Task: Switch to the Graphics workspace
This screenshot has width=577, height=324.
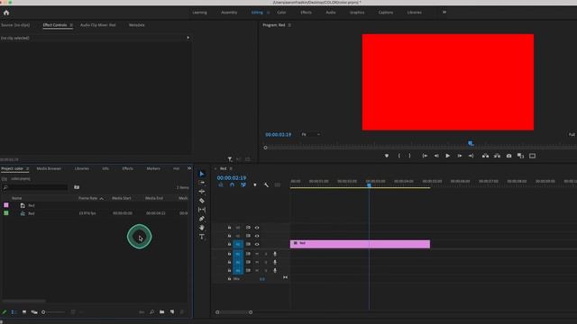Action: [357, 13]
